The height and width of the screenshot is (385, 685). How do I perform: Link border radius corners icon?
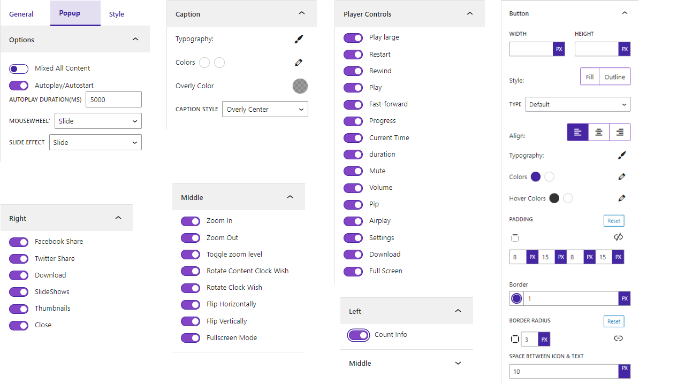point(618,338)
